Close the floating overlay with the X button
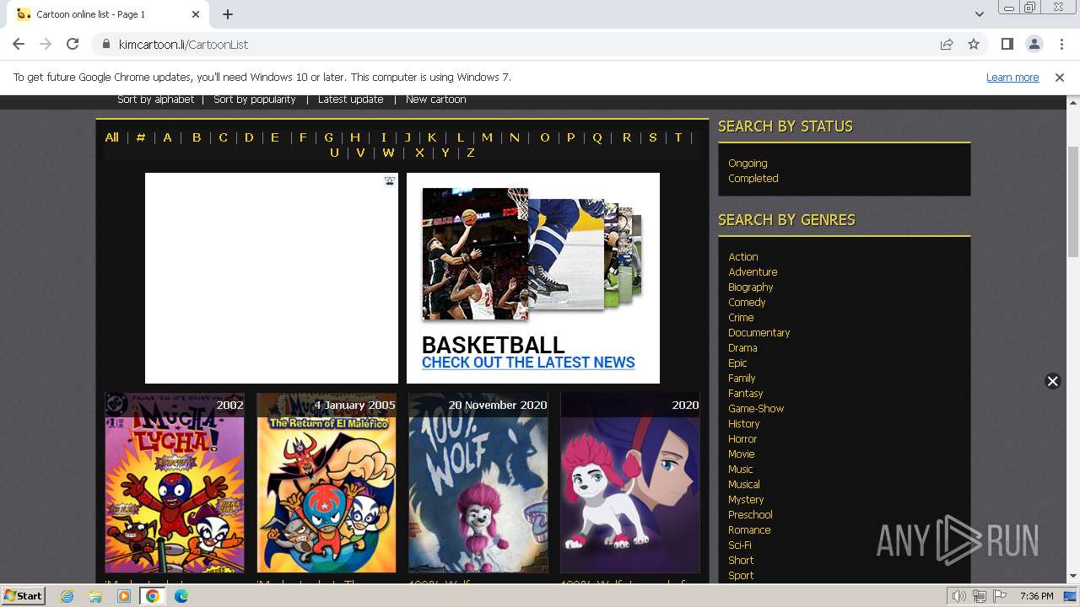The width and height of the screenshot is (1080, 607). pyautogui.click(x=1052, y=381)
